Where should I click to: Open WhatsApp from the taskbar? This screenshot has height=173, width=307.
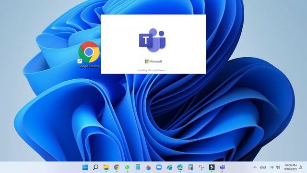(x=127, y=167)
